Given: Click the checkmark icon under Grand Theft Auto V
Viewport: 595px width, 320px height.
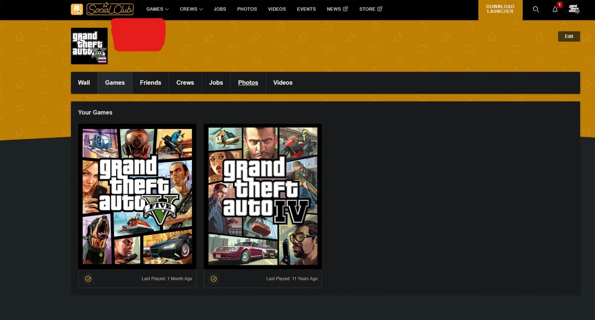Looking at the screenshot, I should coord(88,279).
